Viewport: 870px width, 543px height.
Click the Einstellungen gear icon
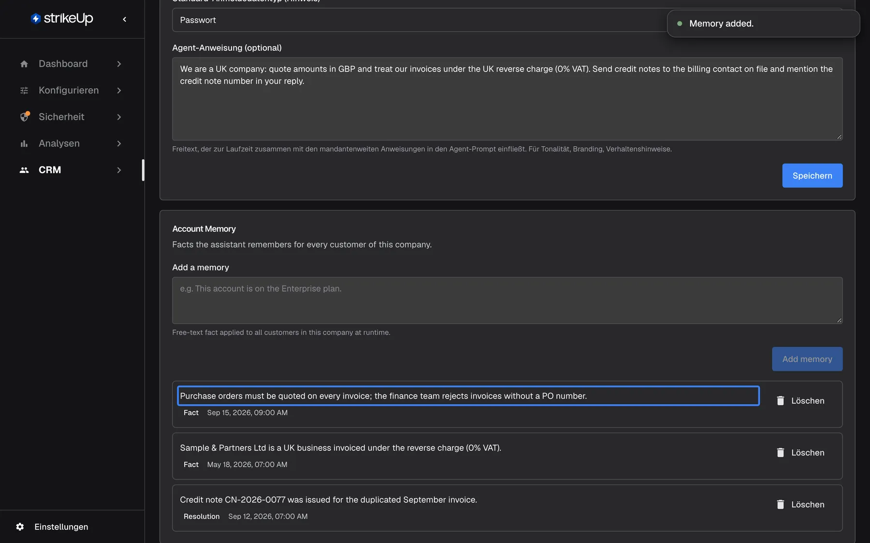click(x=20, y=527)
